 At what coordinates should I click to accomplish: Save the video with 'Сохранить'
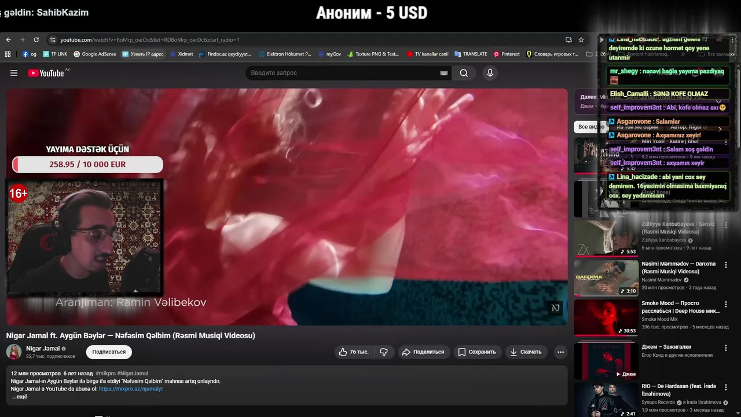(x=477, y=352)
